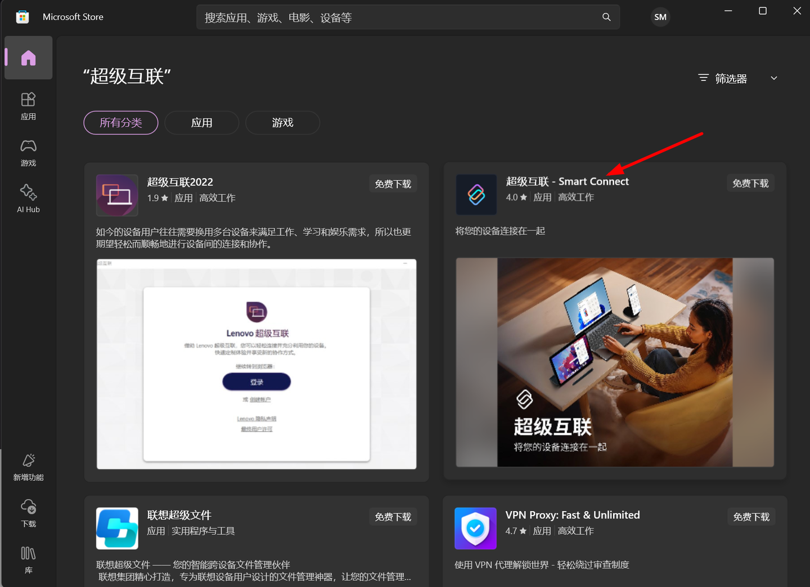Click 免费下载 for 超级互联2022
Screen dimensions: 810x587
point(393,184)
